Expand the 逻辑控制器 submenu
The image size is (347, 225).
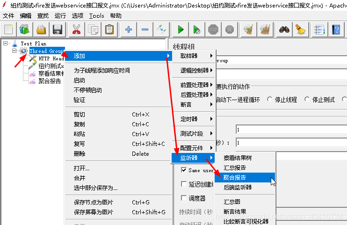point(193,71)
